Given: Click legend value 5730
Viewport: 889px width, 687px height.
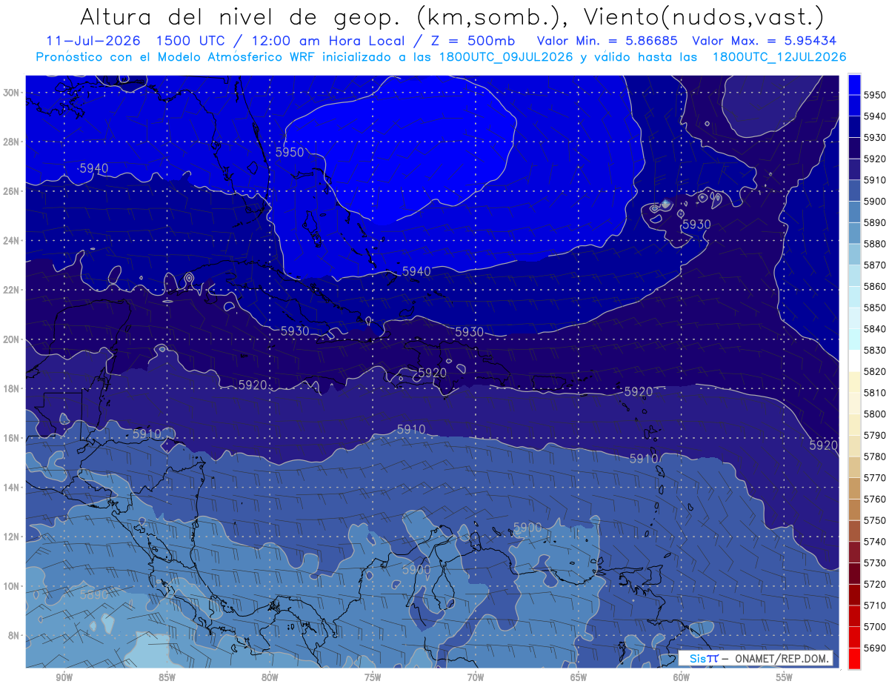Looking at the screenshot, I should tap(875, 563).
